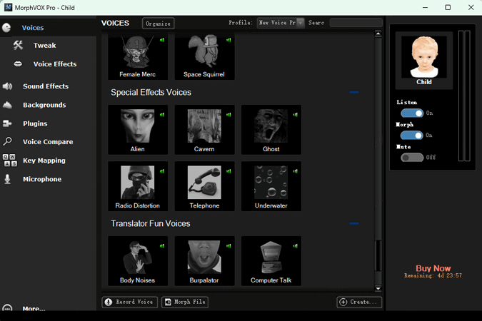The width and height of the screenshot is (482, 321).
Task: Go to Backgrounds
Action: tap(44, 105)
